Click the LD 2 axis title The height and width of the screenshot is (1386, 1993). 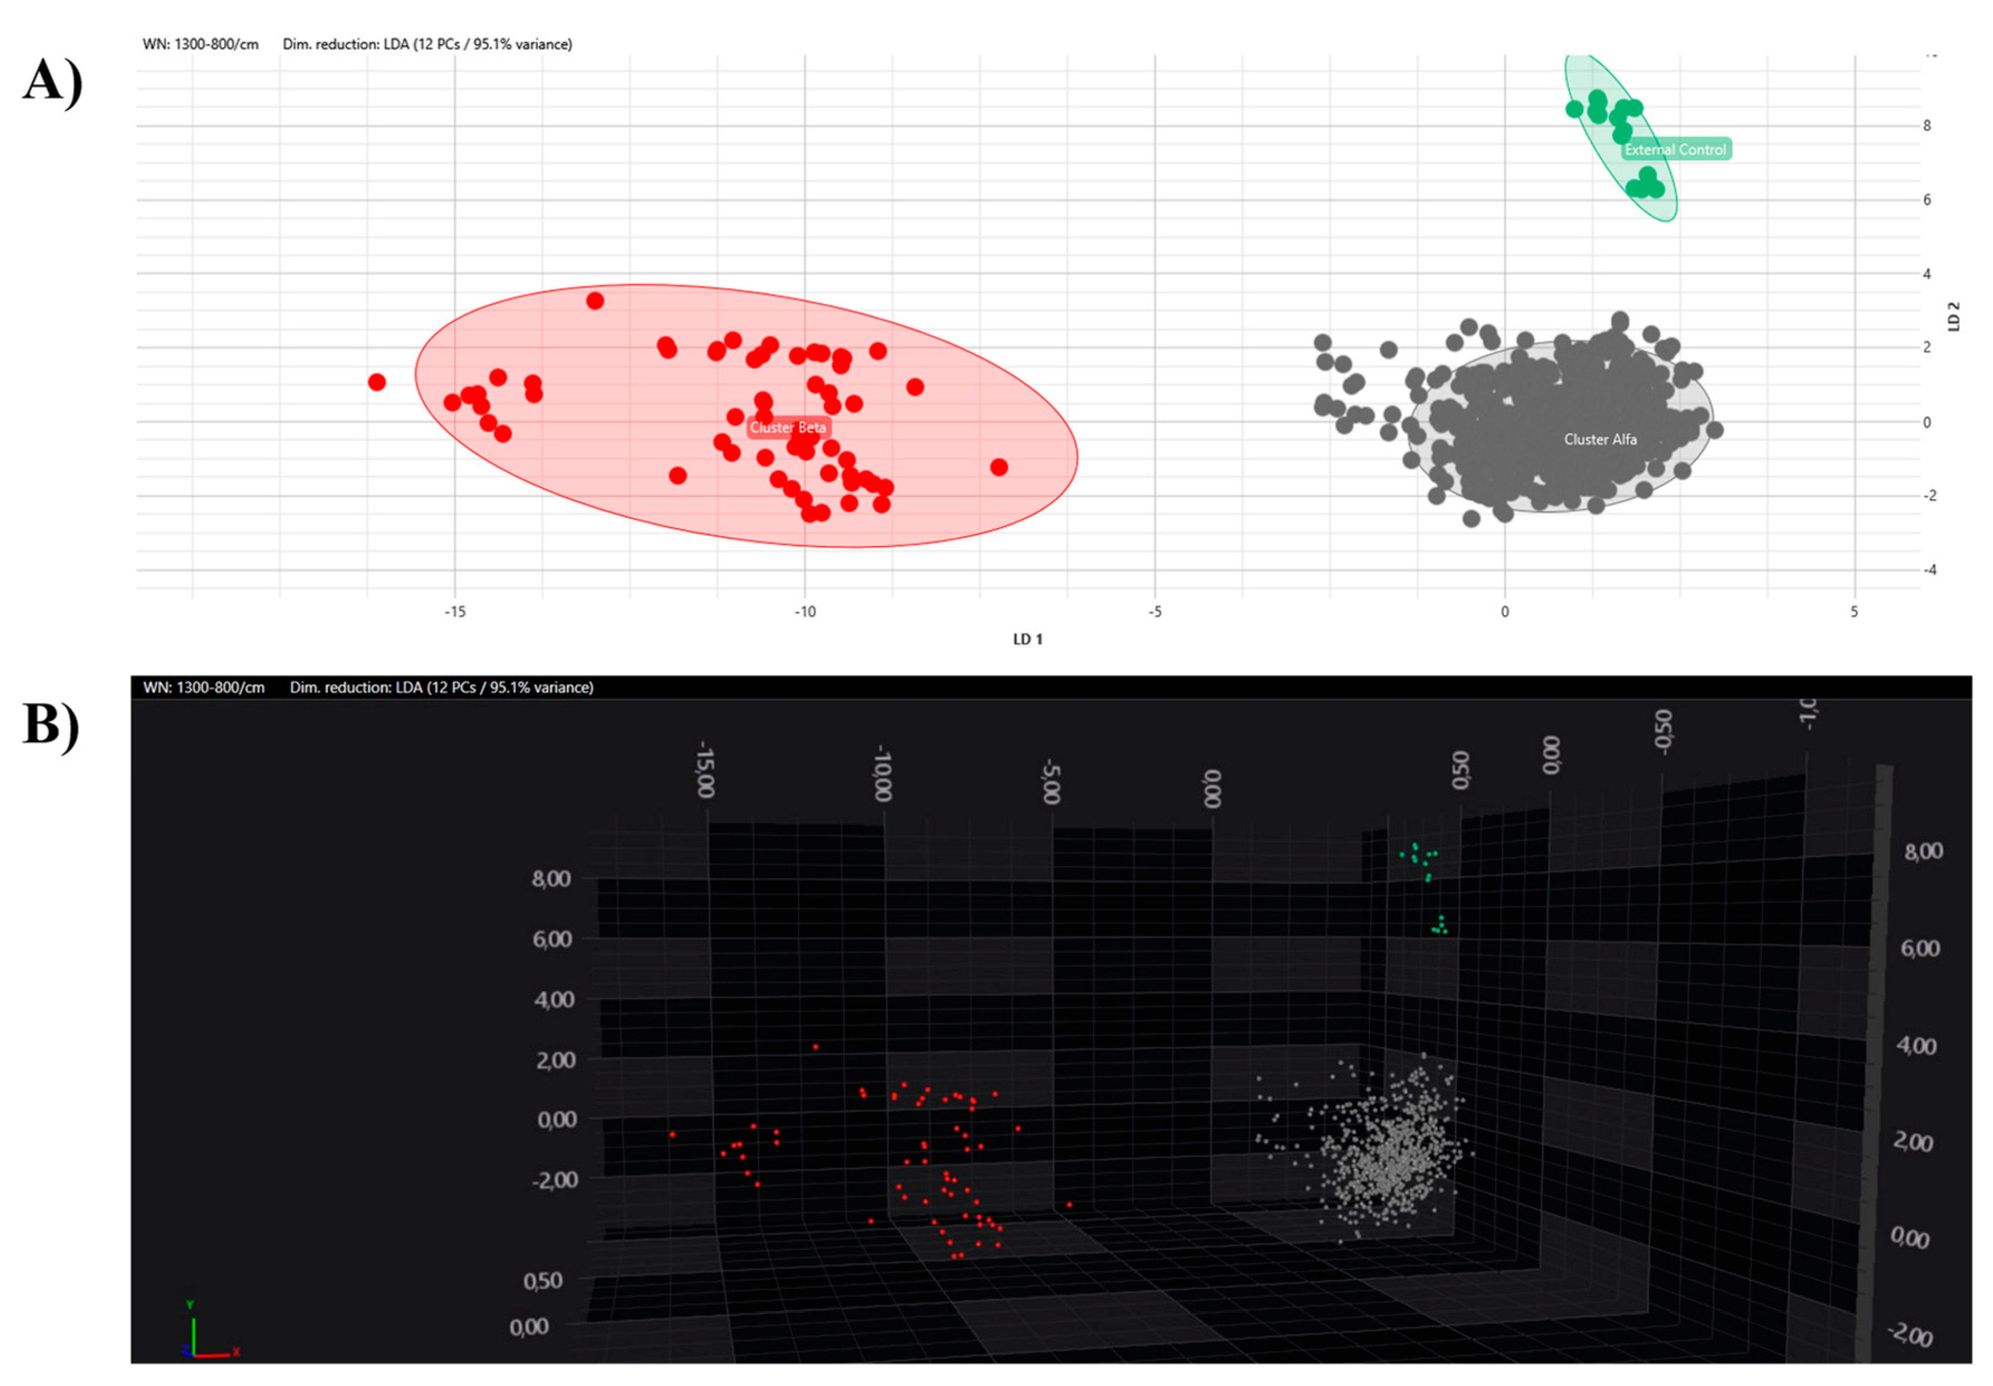point(1953,316)
